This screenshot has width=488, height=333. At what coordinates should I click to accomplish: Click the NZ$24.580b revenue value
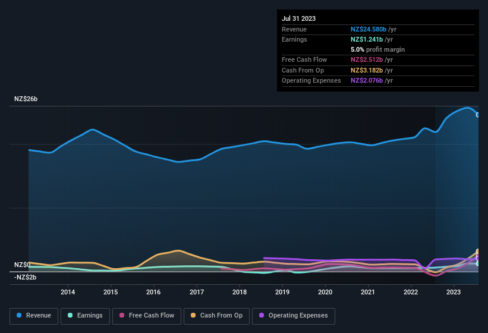(x=369, y=29)
